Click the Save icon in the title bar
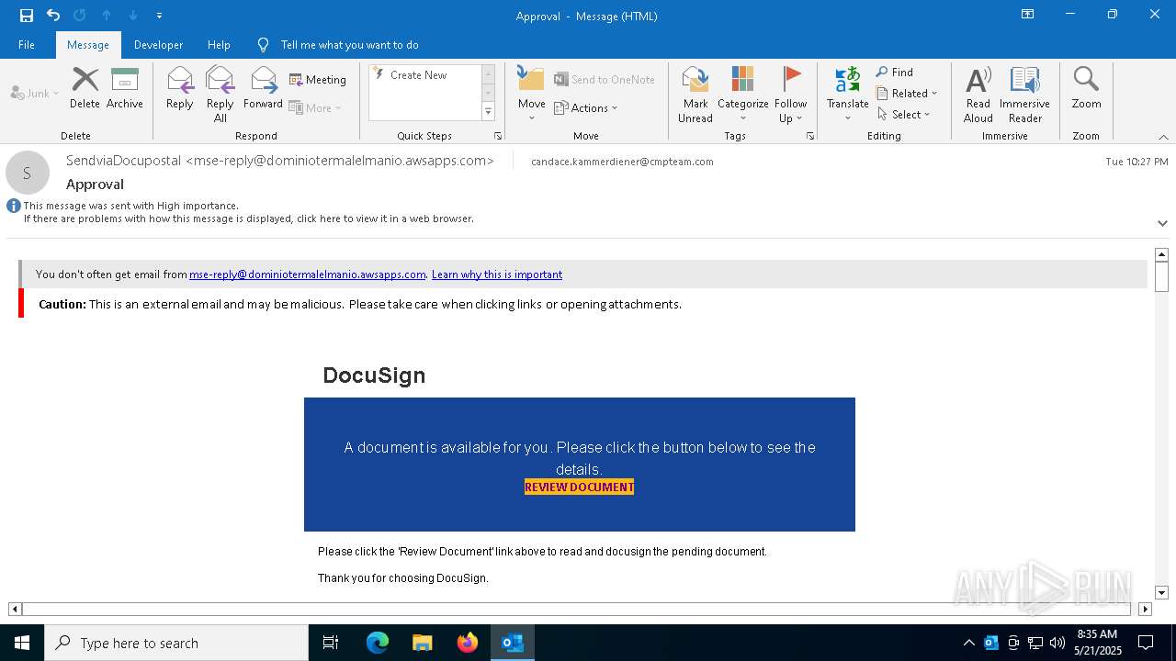1176x661 pixels. pos(27,15)
